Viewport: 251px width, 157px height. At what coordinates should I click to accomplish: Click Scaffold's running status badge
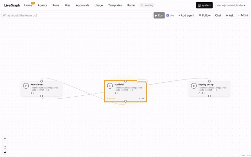coord(142,81)
